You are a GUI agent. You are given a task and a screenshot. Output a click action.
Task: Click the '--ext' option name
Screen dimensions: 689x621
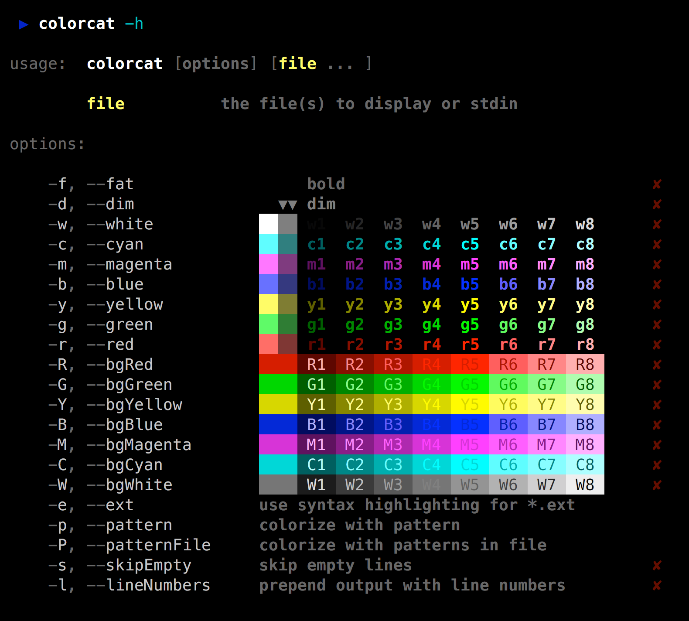click(110, 505)
